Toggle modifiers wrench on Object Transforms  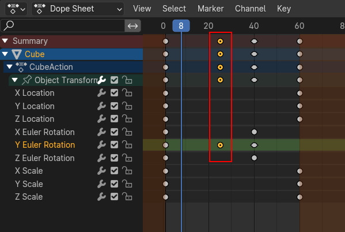[x=101, y=80]
